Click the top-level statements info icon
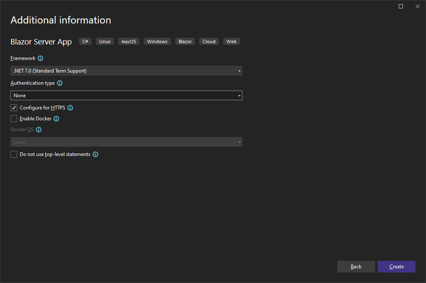 (x=95, y=154)
